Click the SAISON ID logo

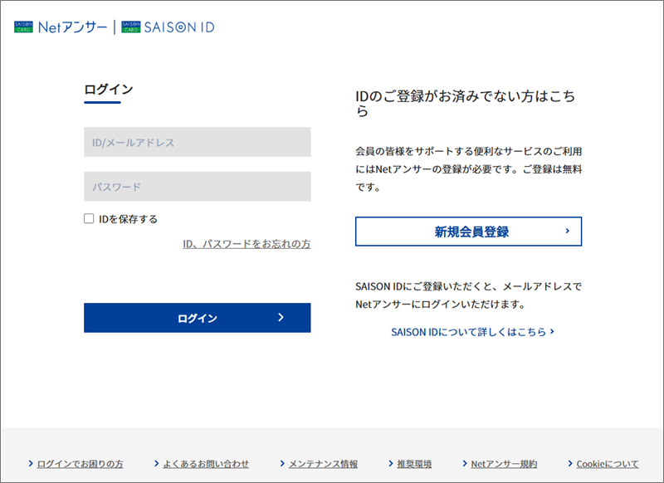[x=168, y=27]
